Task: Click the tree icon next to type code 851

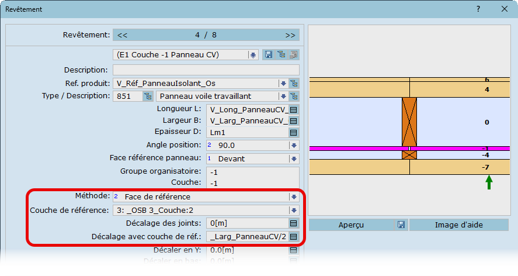Action: click(x=147, y=96)
